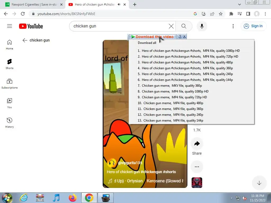The height and width of the screenshot is (203, 271).
Task: Start voice search with microphone icon
Action: tap(202, 26)
